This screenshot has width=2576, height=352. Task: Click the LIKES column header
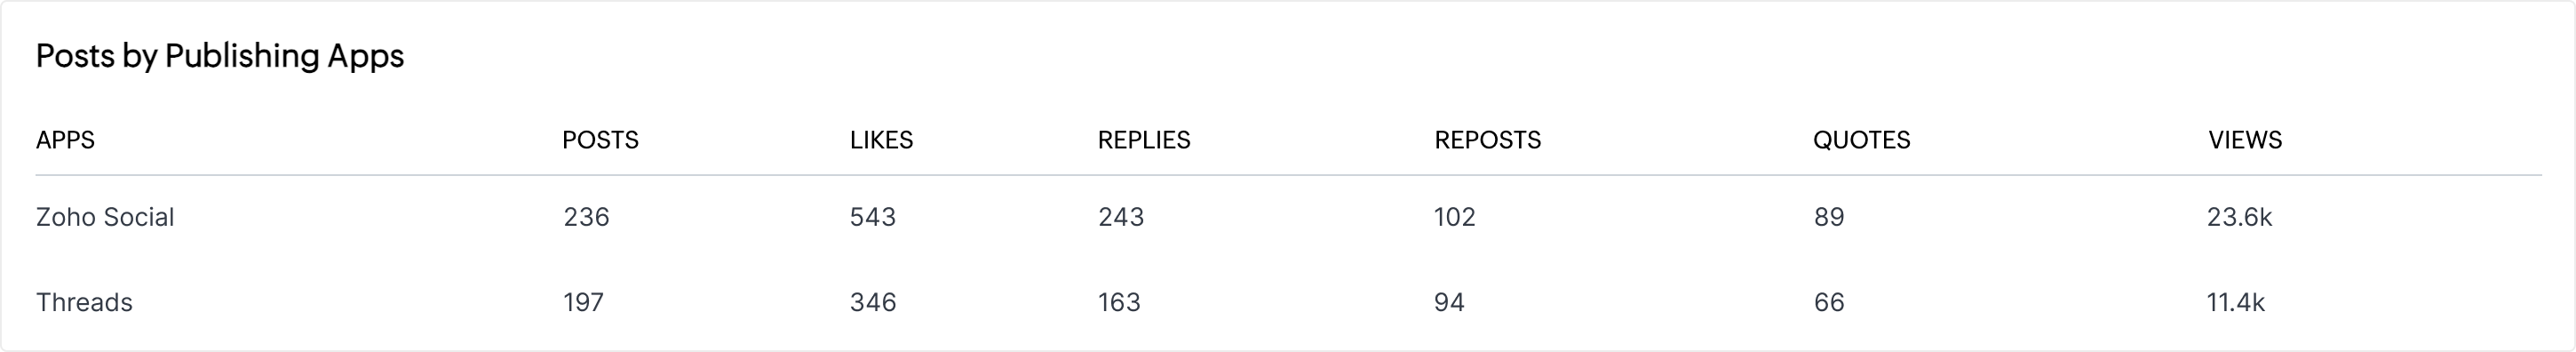[881, 140]
